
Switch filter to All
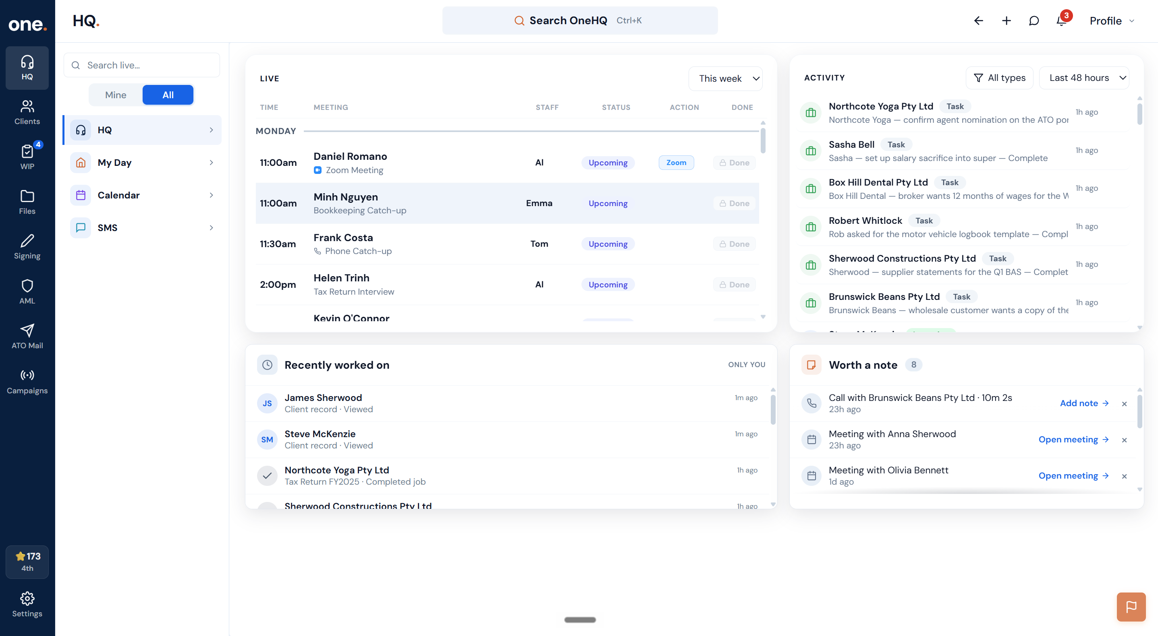pos(168,95)
